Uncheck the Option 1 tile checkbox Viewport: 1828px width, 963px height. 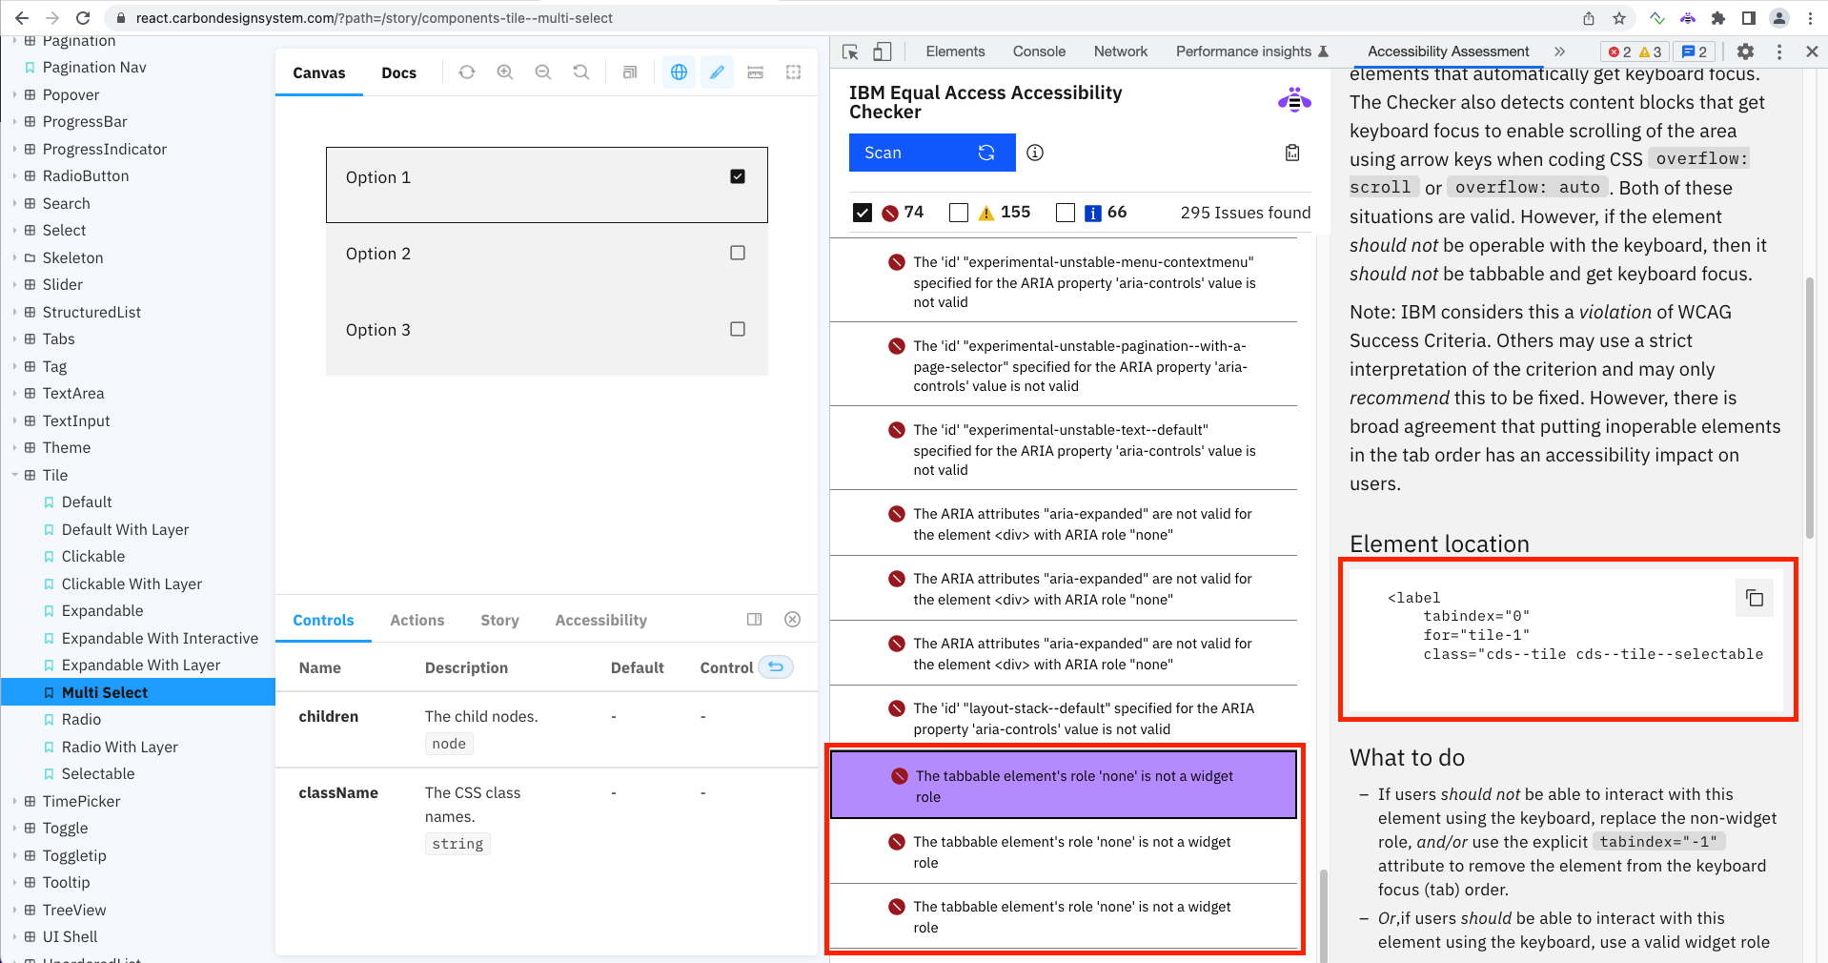click(x=737, y=175)
